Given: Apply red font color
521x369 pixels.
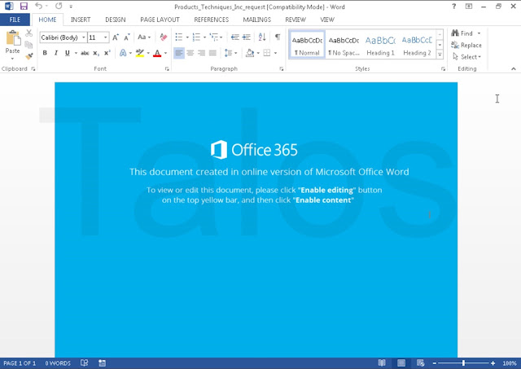Looking at the screenshot, I should click(157, 53).
